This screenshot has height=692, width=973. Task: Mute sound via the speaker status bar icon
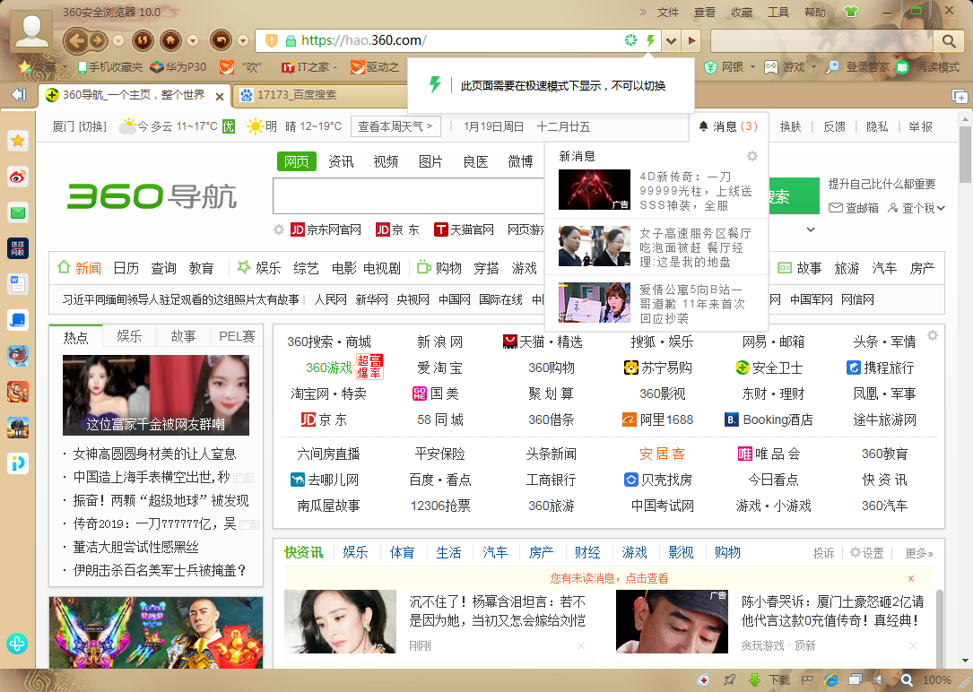[880, 679]
